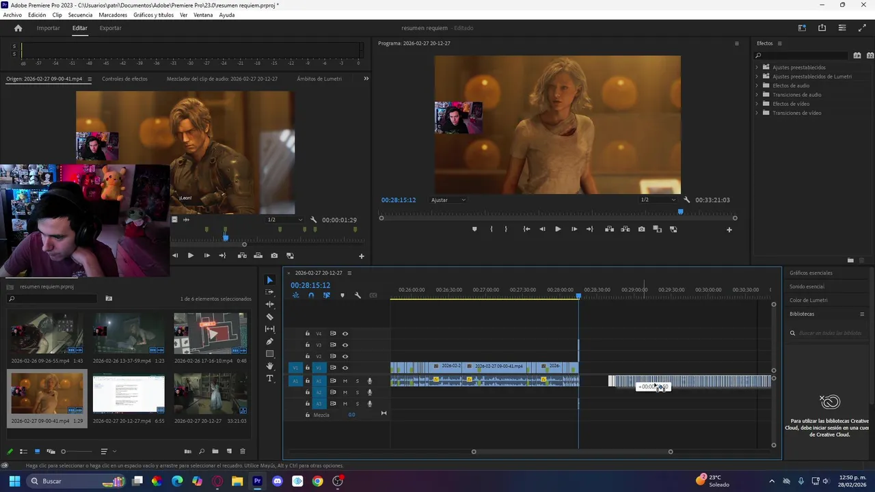
Task: Toggle the magnet snap in timeline
Action: [x=311, y=295]
